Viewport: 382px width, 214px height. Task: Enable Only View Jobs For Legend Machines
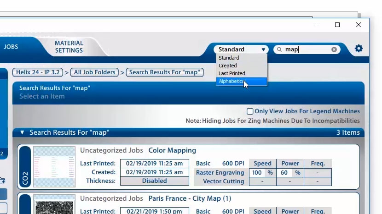(x=250, y=111)
